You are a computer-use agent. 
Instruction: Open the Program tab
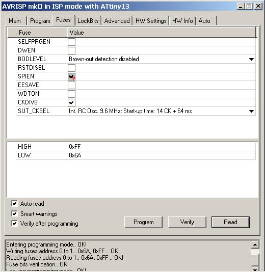(40, 21)
